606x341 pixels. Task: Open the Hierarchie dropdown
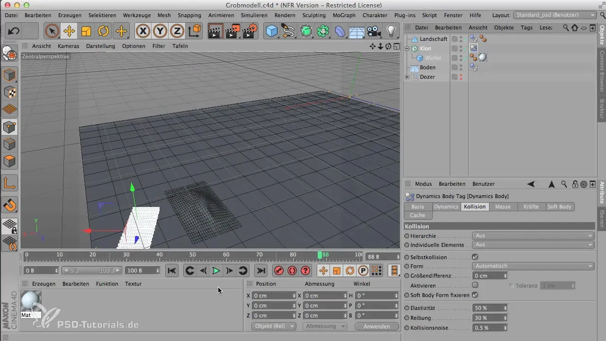click(x=533, y=235)
